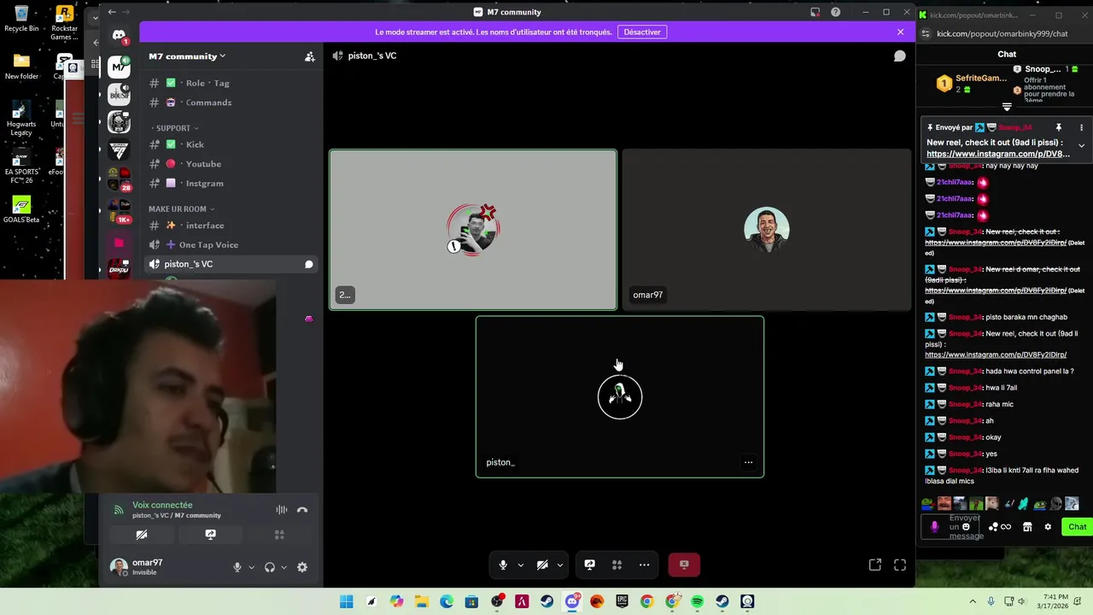The image size is (1093, 615).
Task: Open more options on piston_ tile
Action: 748,462
